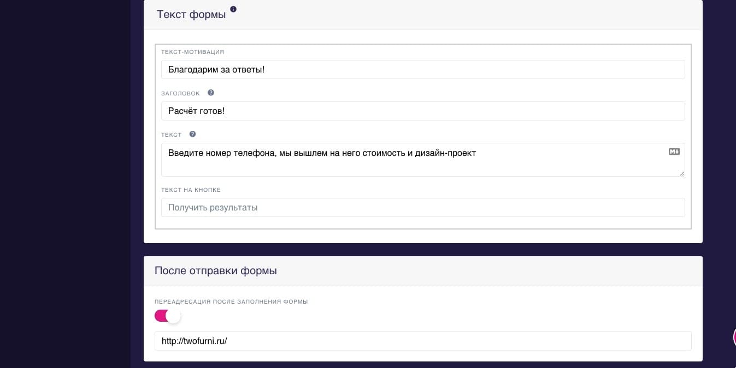
Task: Click the redirect URL field http://twofurni.ru/
Action: pyautogui.click(x=423, y=341)
